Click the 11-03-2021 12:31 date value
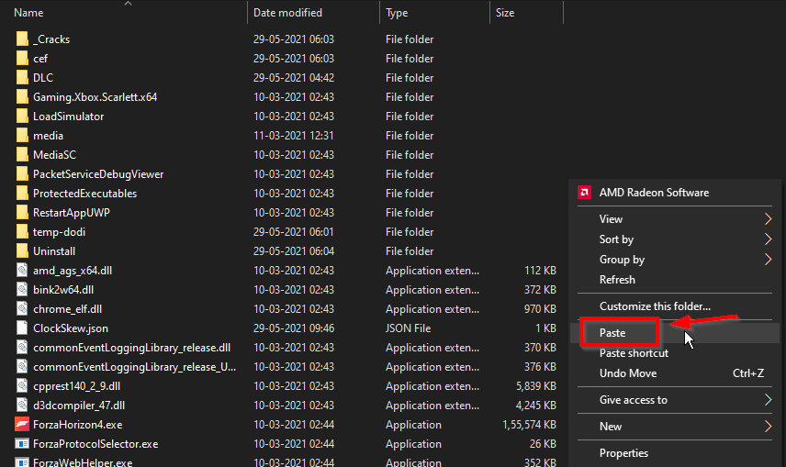This screenshot has width=786, height=467. pos(294,135)
